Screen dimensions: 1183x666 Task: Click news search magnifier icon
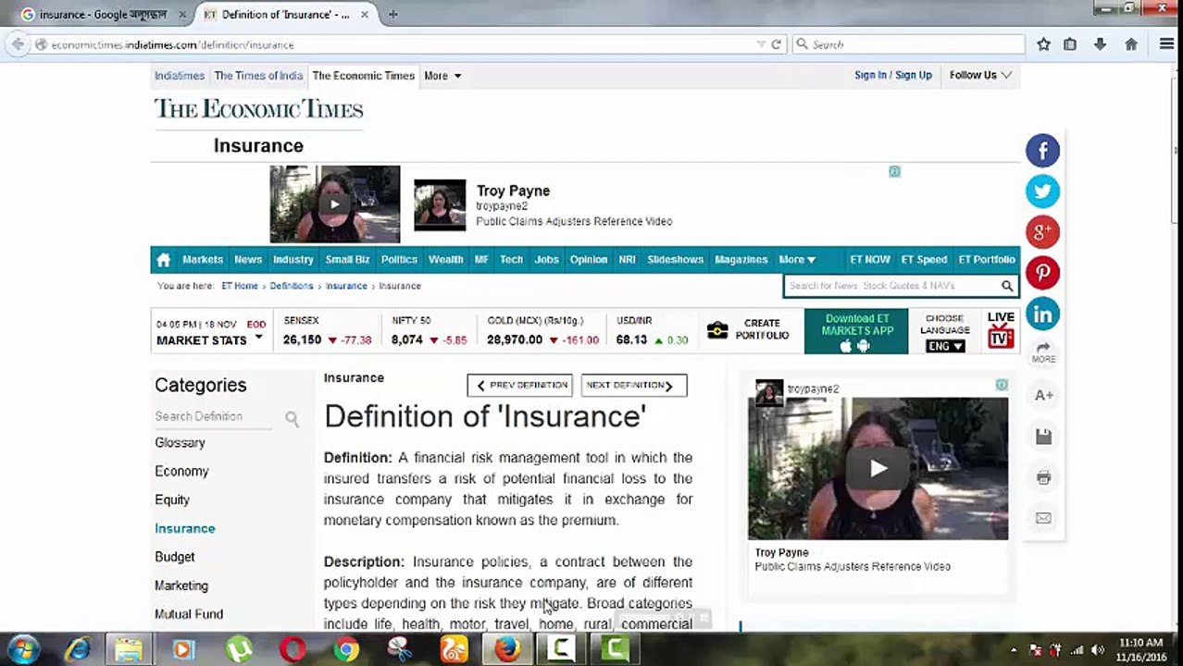click(x=1007, y=286)
